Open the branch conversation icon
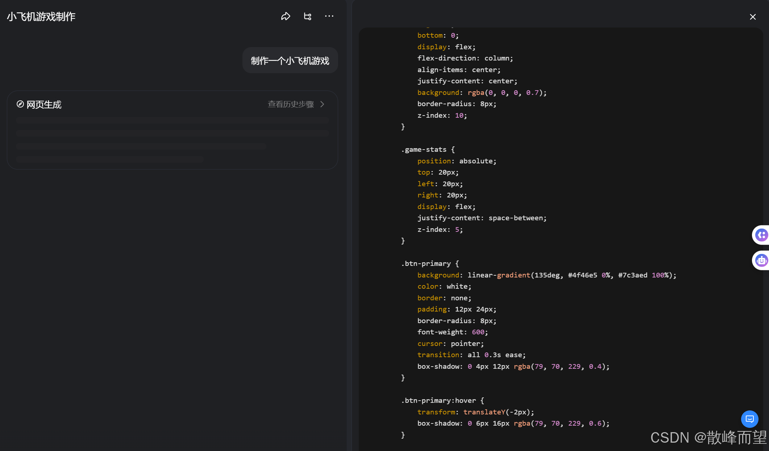Image resolution: width=769 pixels, height=451 pixels. click(x=307, y=16)
